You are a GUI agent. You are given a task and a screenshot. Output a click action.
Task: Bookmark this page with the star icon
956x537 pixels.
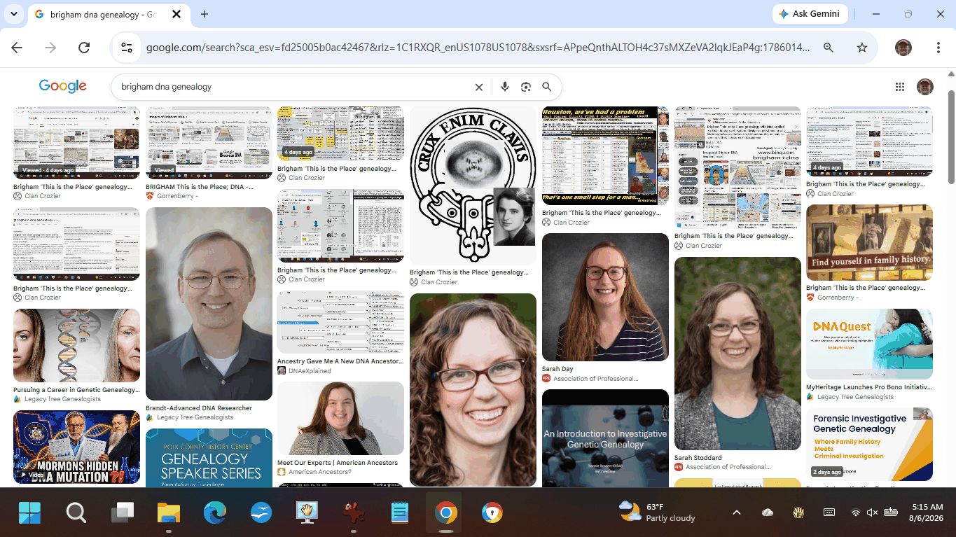(862, 48)
